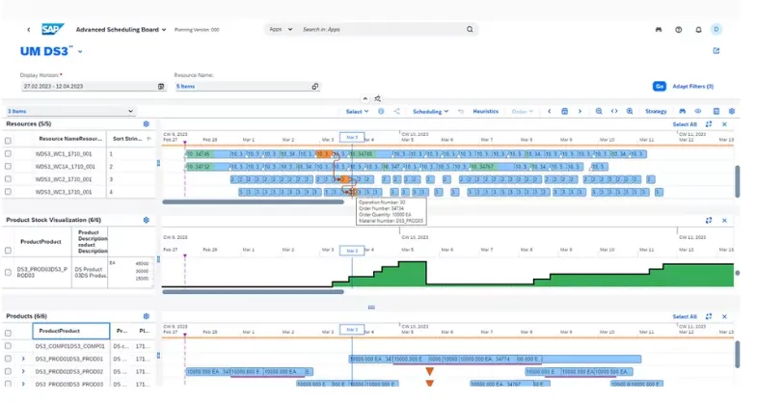783x403 pixels.
Task: Maximize the Resources chart panel
Action: coord(709,123)
